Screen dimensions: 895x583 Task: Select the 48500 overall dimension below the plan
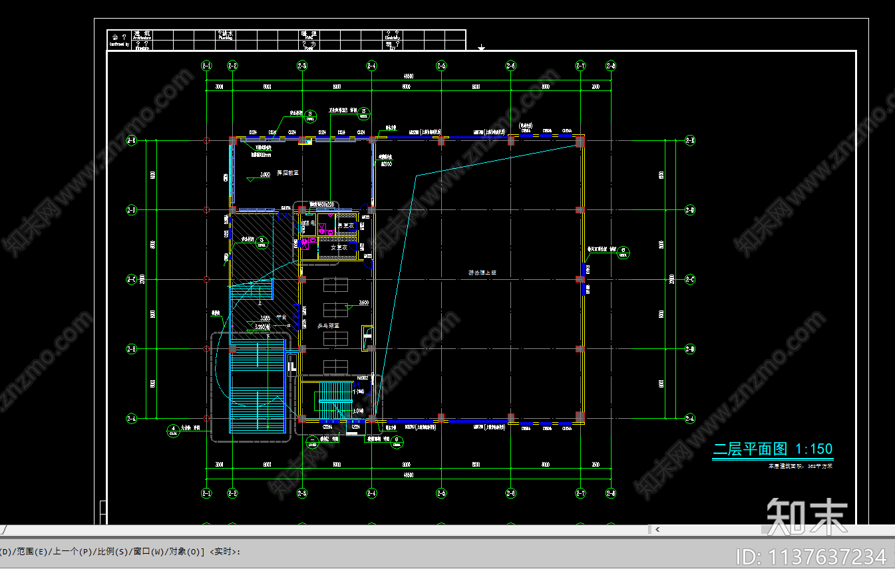[408, 475]
